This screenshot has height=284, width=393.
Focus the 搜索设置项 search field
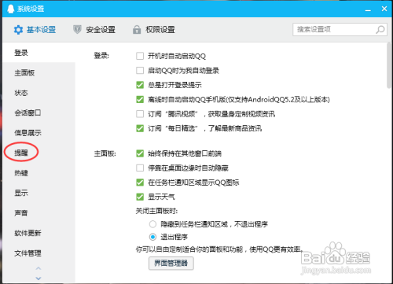(340, 29)
